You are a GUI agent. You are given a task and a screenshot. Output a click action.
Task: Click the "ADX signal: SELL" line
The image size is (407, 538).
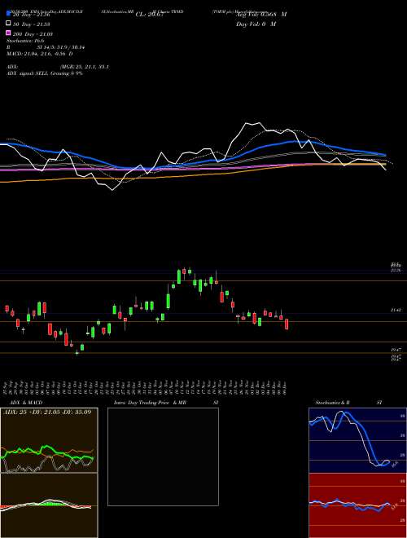tap(45, 73)
